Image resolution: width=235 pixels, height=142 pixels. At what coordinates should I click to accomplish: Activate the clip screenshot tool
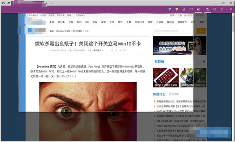198,9
